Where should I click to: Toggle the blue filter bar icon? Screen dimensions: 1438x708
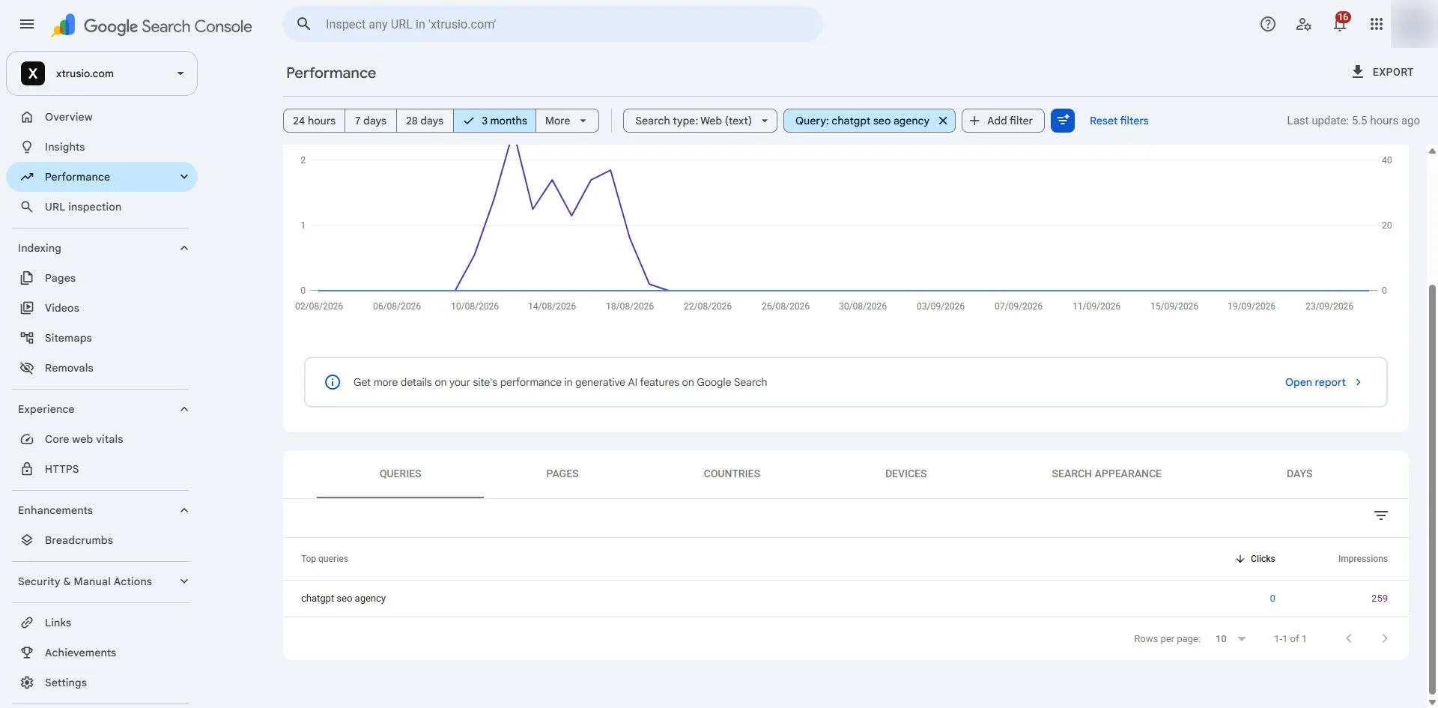[1062, 121]
